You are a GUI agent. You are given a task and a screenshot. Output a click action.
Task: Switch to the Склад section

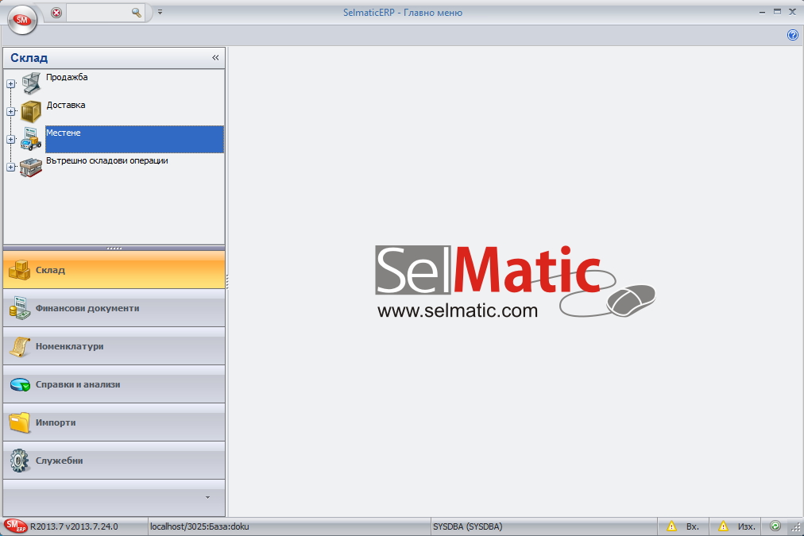tap(114, 269)
